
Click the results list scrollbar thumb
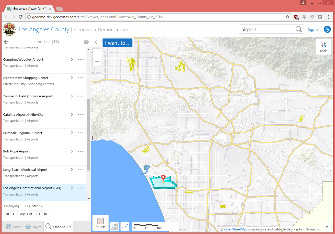click(x=89, y=135)
